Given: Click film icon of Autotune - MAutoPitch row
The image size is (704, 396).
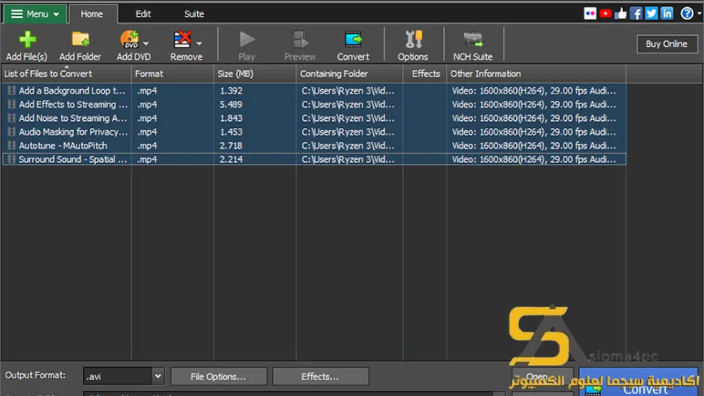Looking at the screenshot, I should point(12,145).
